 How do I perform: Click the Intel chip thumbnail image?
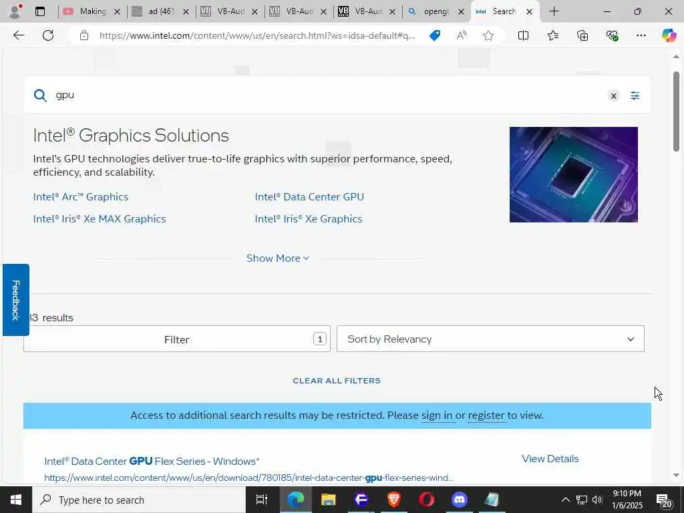(574, 174)
